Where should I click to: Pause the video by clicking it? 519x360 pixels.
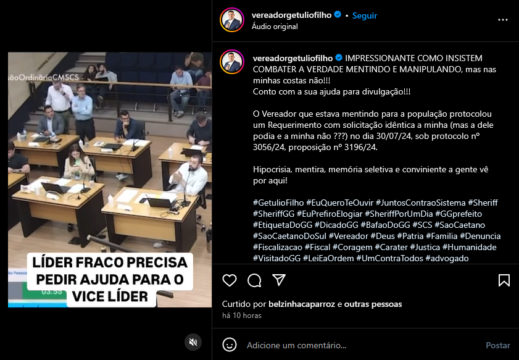point(110,180)
